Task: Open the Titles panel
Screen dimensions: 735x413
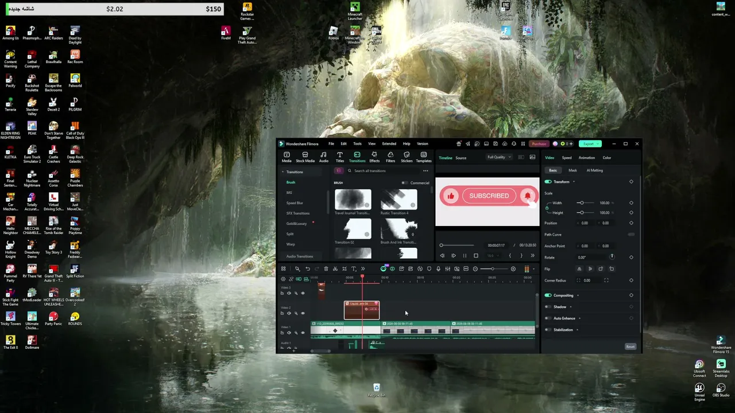Action: [340, 157]
